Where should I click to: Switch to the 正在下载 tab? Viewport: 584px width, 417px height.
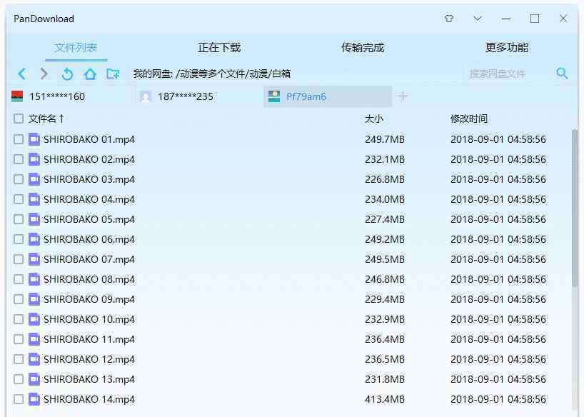click(219, 48)
